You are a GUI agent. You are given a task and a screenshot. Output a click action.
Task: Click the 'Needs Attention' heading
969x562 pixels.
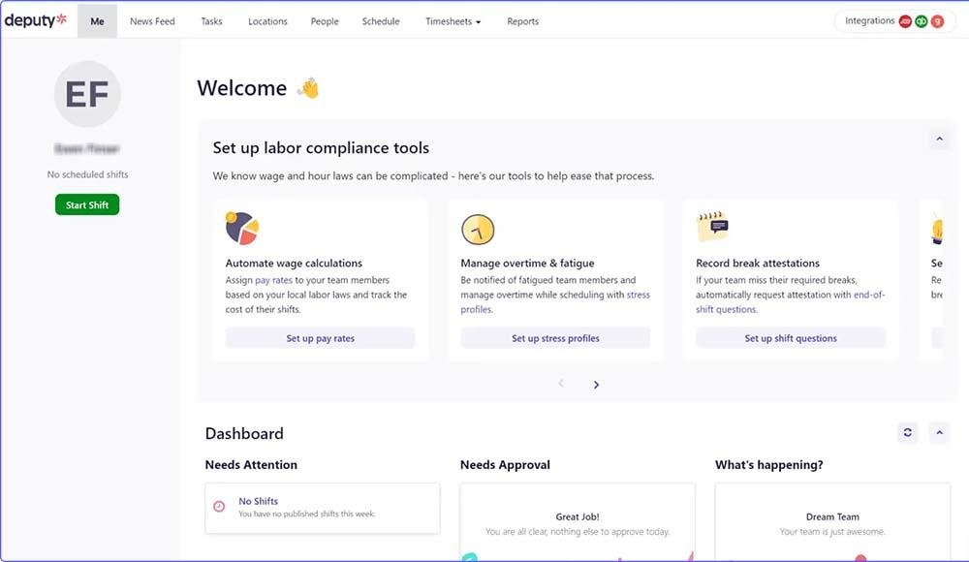[251, 465]
